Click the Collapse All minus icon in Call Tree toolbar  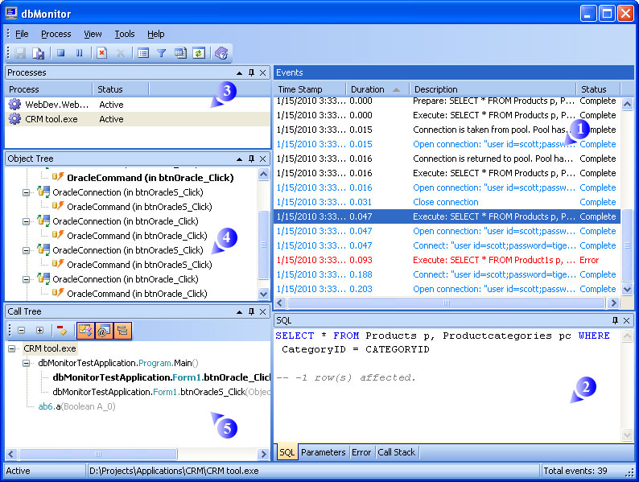22,331
